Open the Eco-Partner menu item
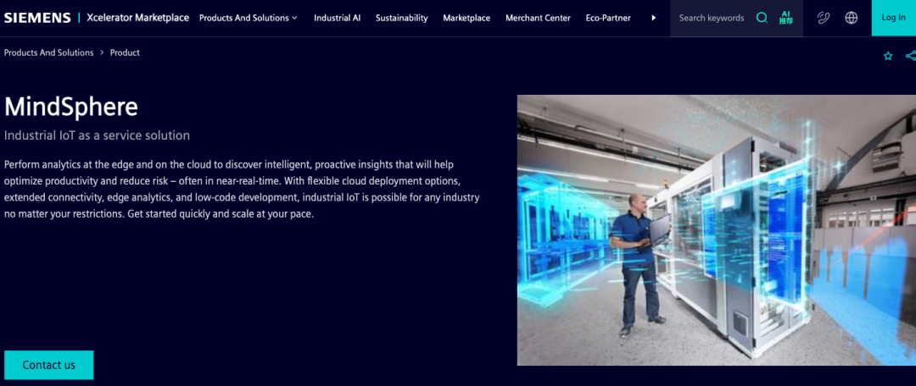The height and width of the screenshot is (386, 916). [608, 18]
